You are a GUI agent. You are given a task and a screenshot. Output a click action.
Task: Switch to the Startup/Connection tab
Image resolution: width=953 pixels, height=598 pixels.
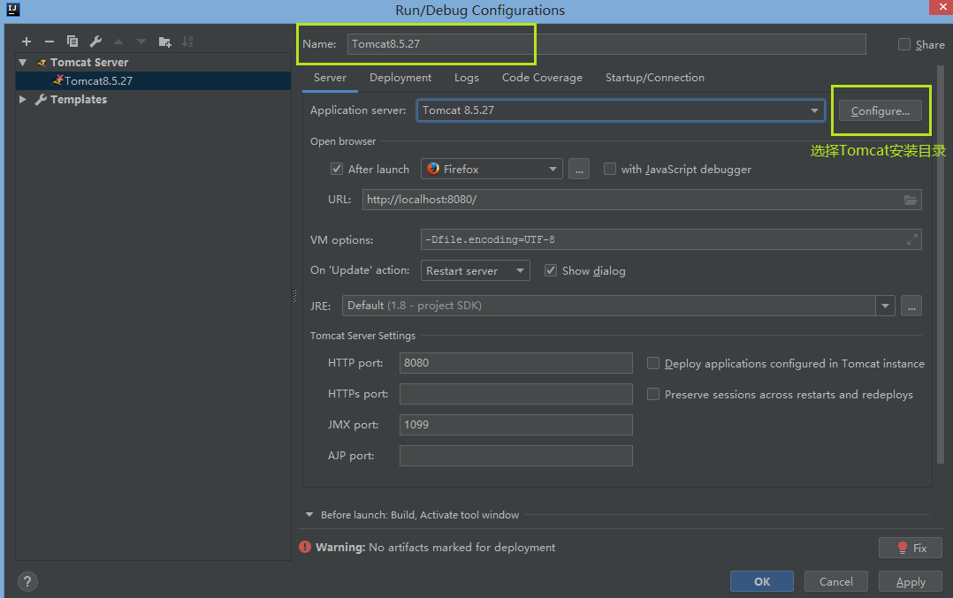coord(654,78)
